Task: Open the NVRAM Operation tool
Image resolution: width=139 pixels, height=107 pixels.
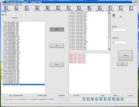Action: 58,9
